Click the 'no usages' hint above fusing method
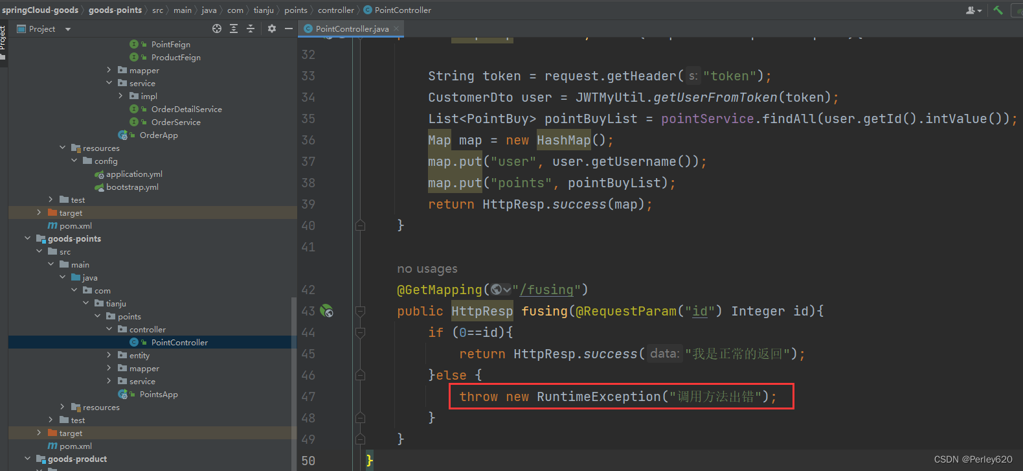The image size is (1023, 471). click(x=427, y=269)
